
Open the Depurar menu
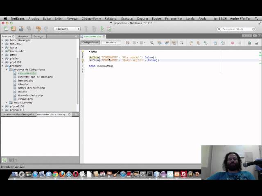(x=142, y=18)
